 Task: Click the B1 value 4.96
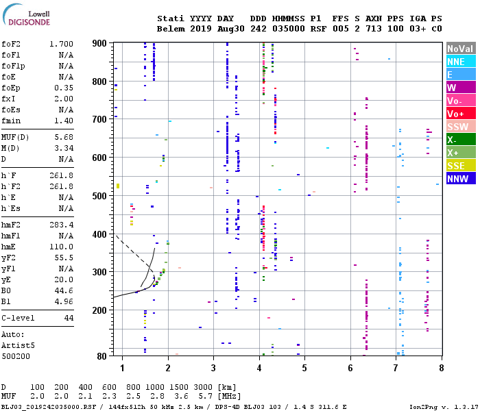(x=64, y=301)
